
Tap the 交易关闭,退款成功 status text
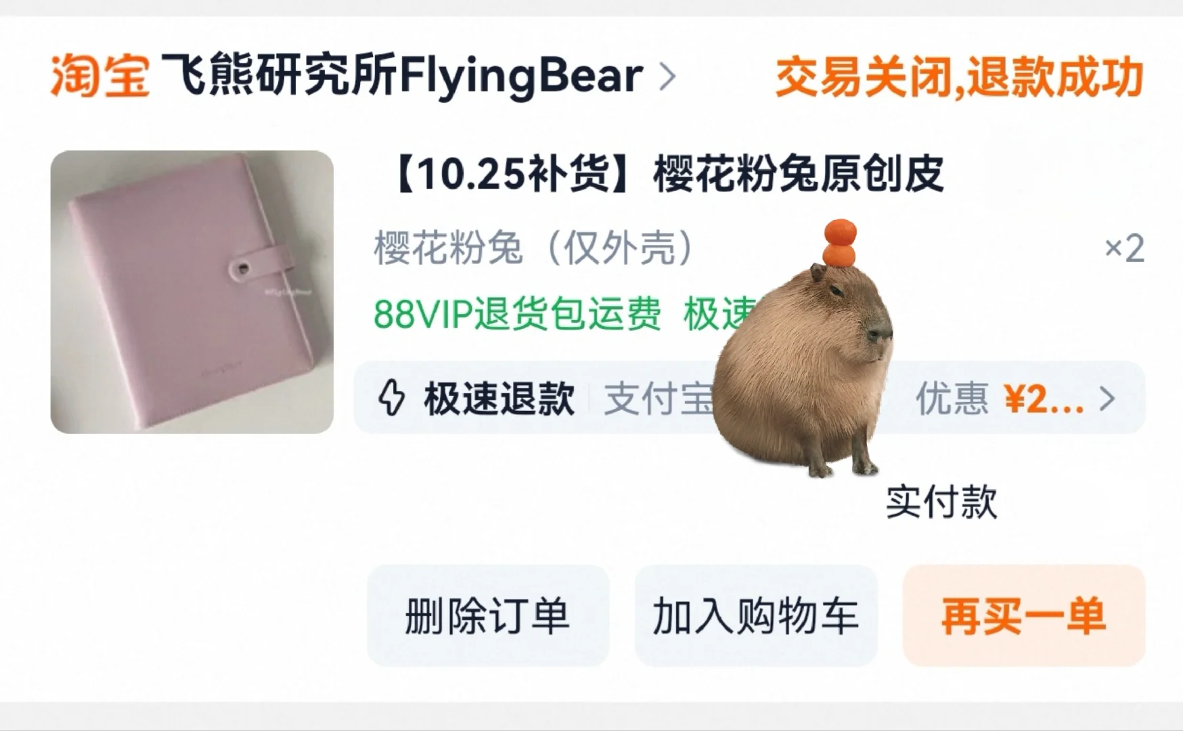coord(959,77)
